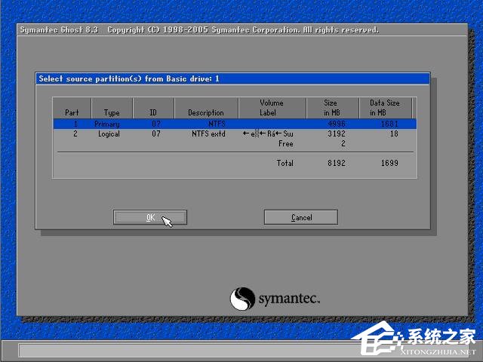This screenshot has width=483, height=362.
Task: Click the Type column header
Action: coord(112,108)
